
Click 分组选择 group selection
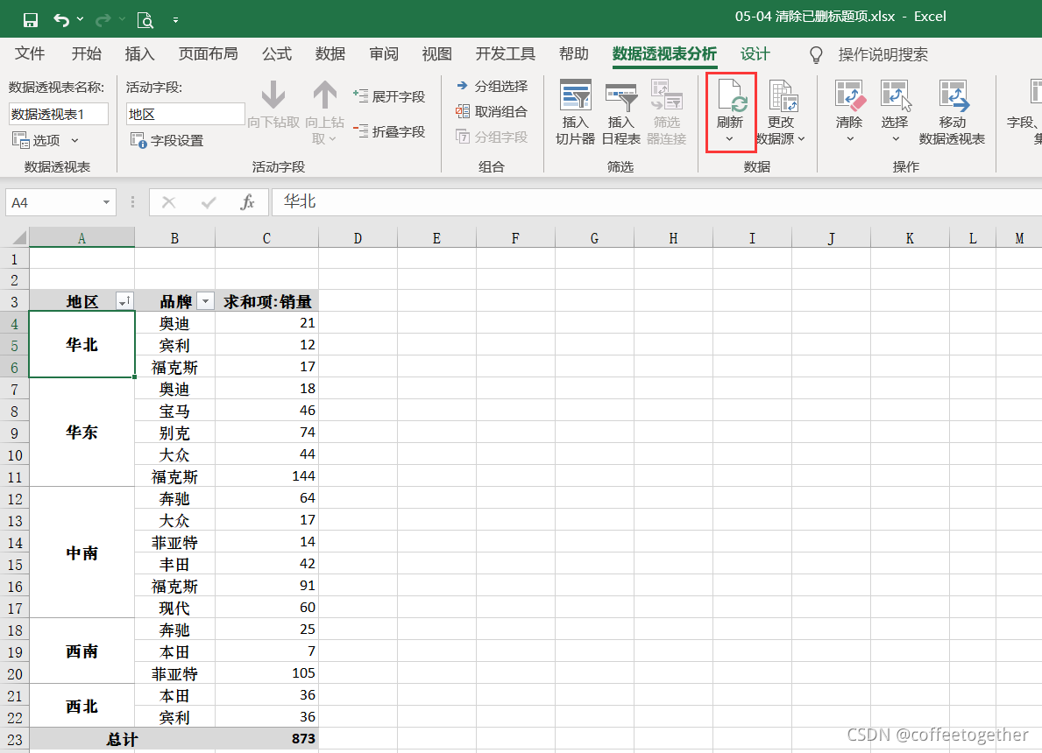click(492, 87)
